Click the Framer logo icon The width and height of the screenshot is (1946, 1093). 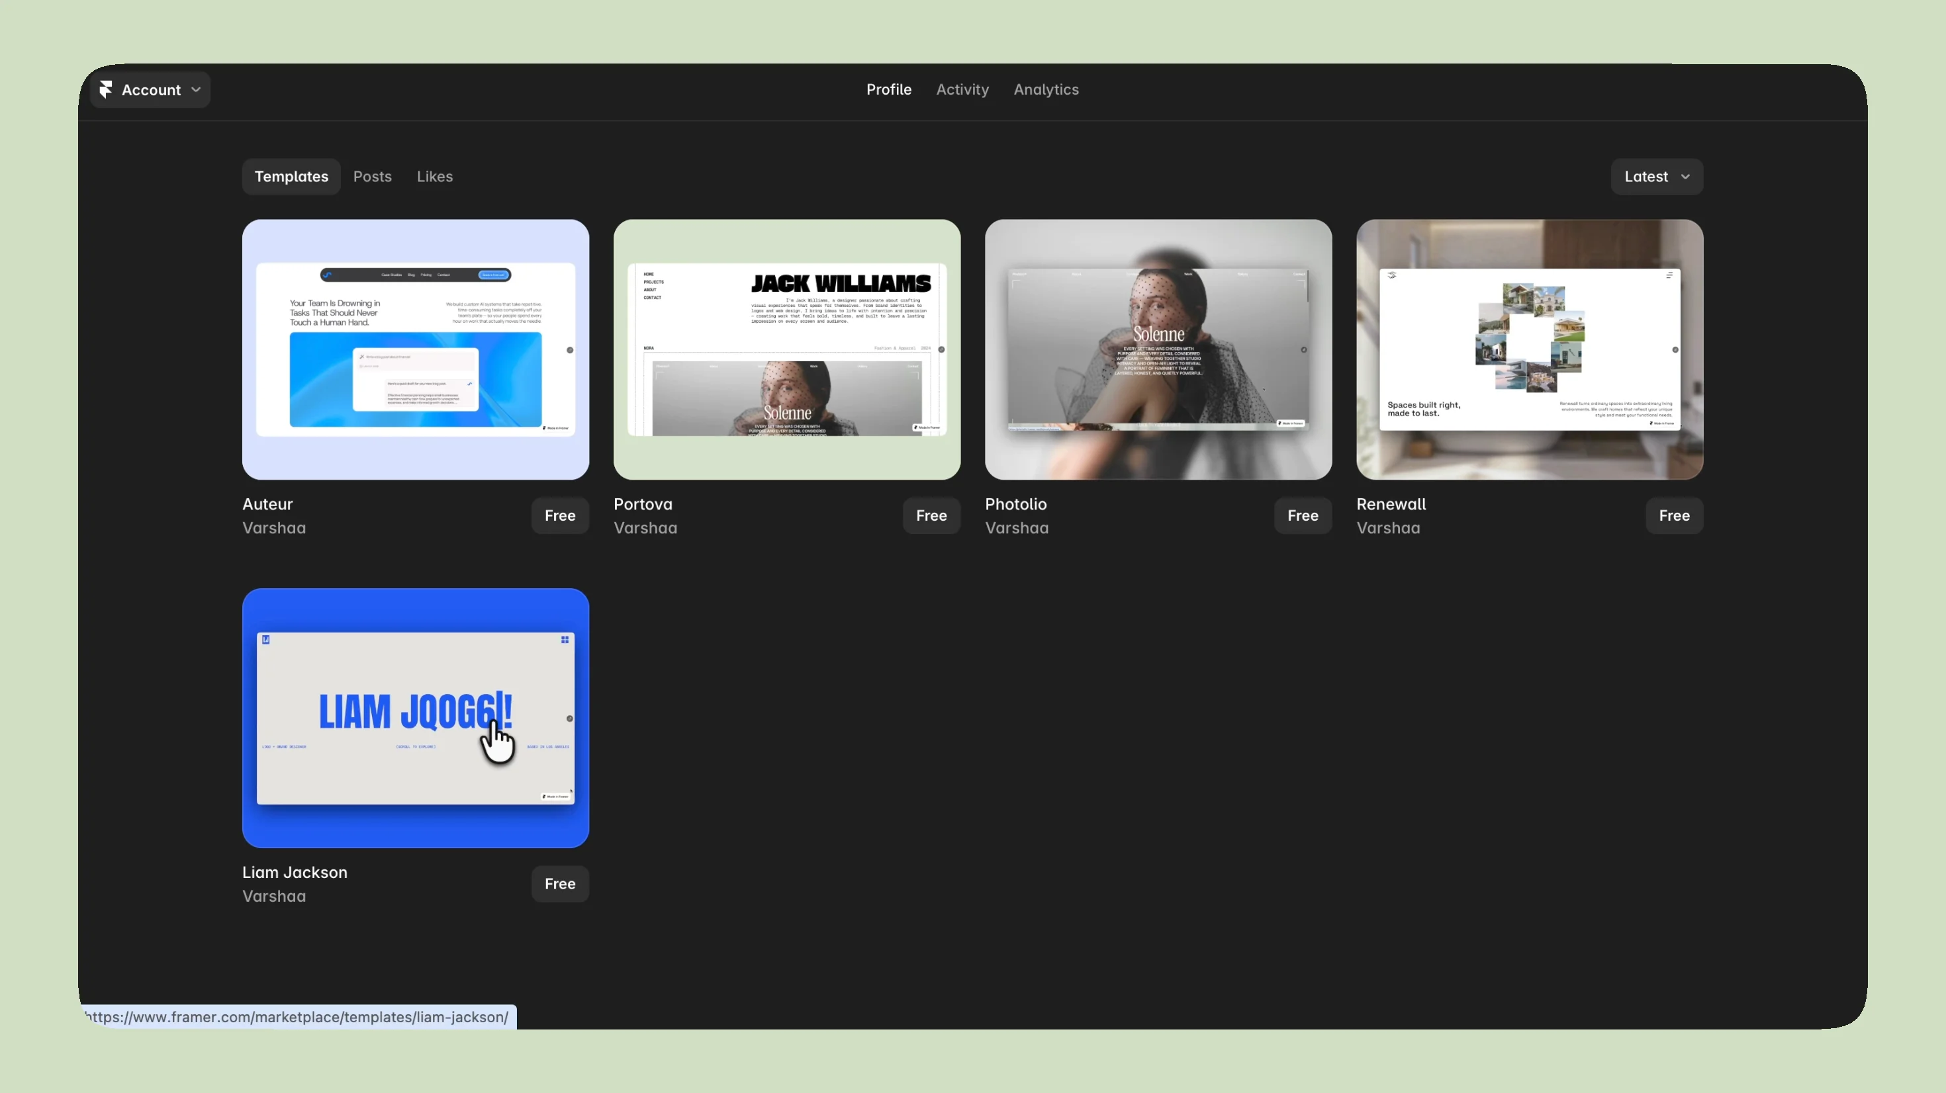click(106, 90)
